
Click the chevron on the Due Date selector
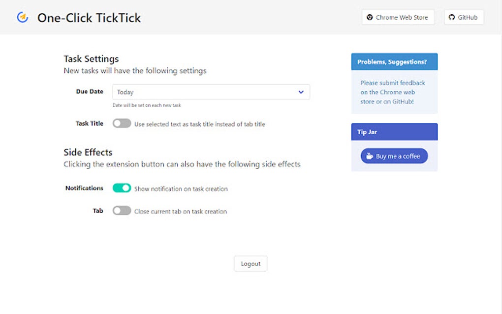[x=301, y=92]
